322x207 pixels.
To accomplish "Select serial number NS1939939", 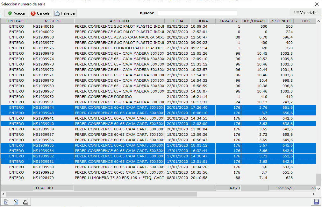I will tap(43, 129).
